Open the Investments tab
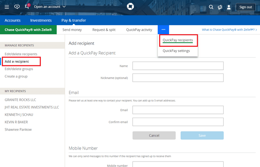Screen dimensions: 260x167 (x=41, y=20)
